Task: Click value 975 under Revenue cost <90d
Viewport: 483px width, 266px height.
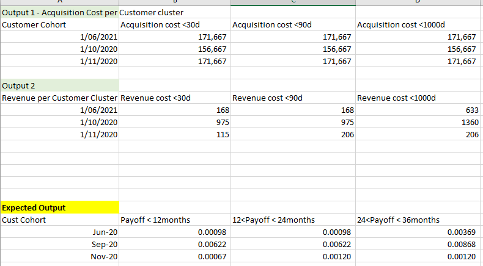Action: pyautogui.click(x=293, y=122)
